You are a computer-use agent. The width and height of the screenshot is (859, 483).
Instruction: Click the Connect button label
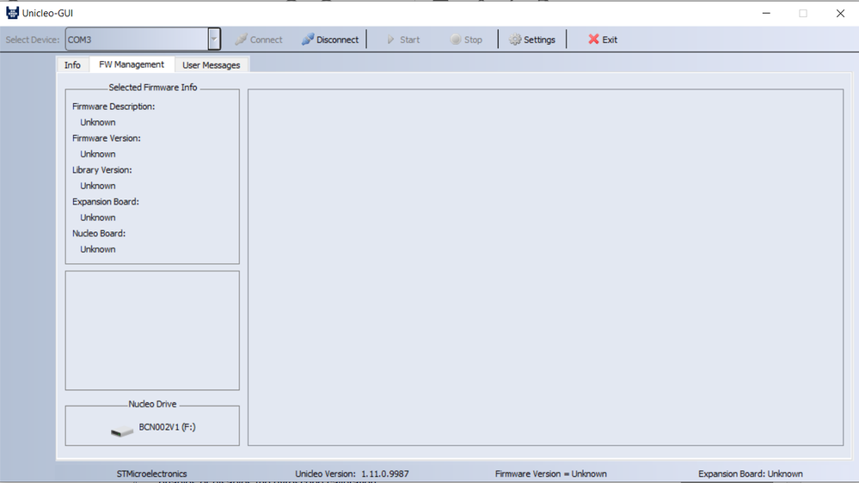(267, 40)
